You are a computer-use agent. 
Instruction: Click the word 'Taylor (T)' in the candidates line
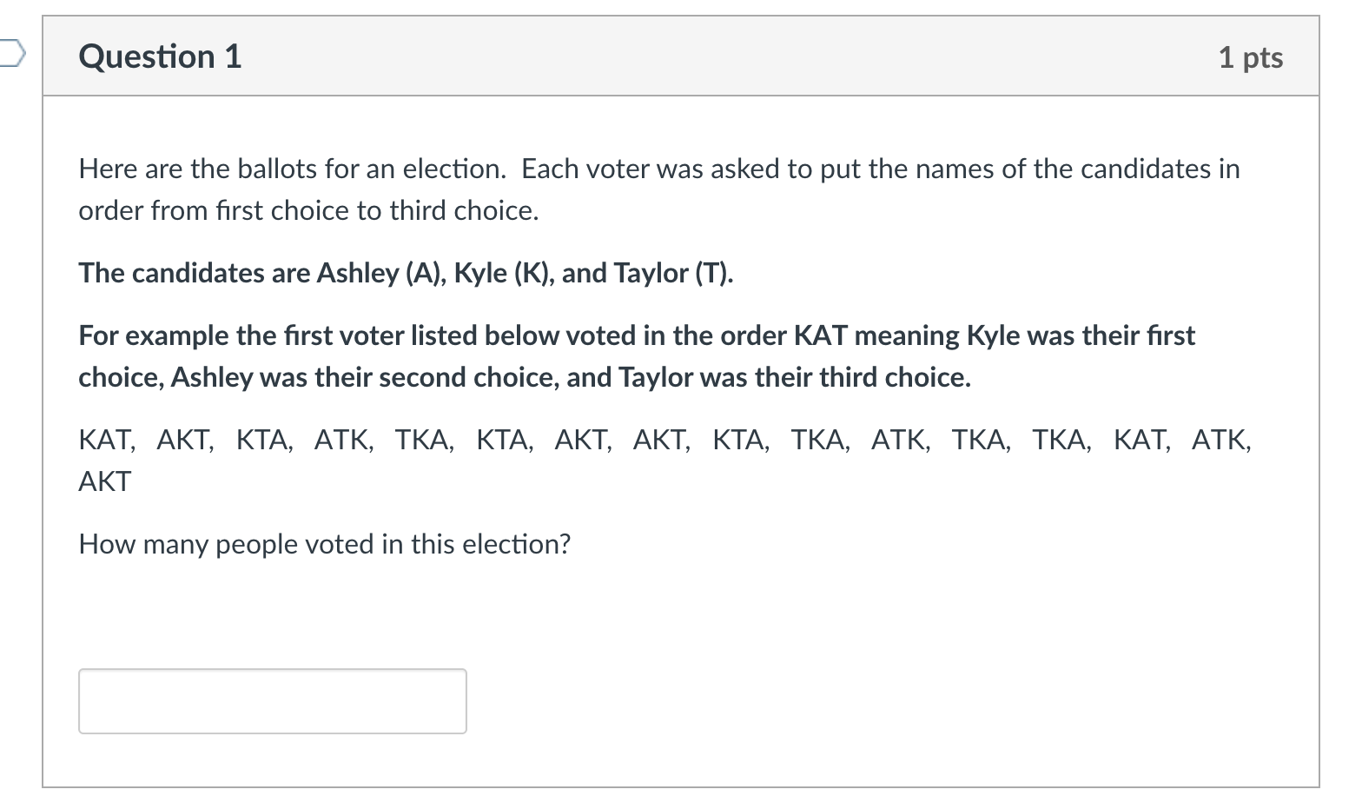(x=672, y=273)
